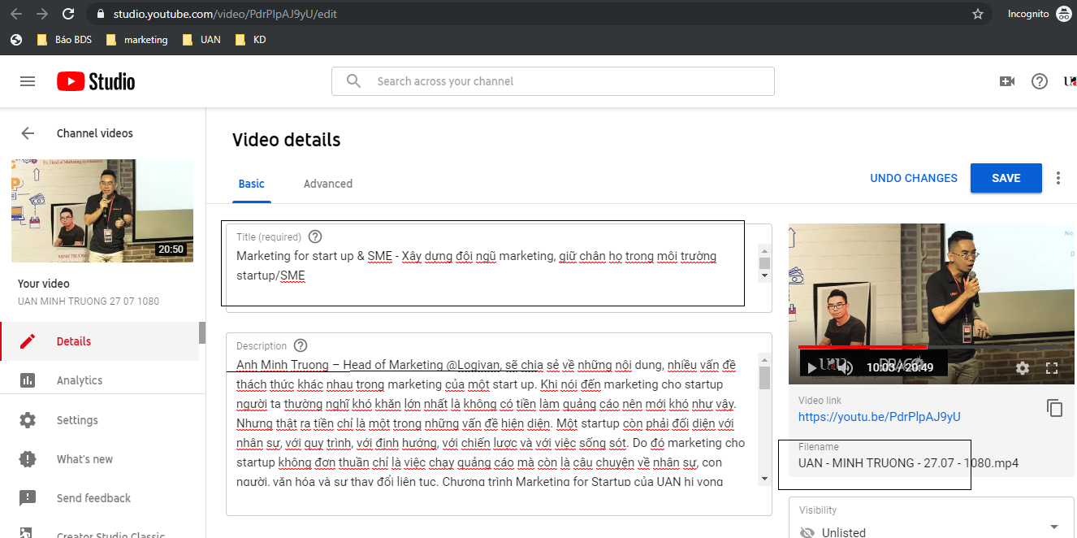Mute the preview with the volume icon
The height and width of the screenshot is (538, 1077).
pos(846,368)
